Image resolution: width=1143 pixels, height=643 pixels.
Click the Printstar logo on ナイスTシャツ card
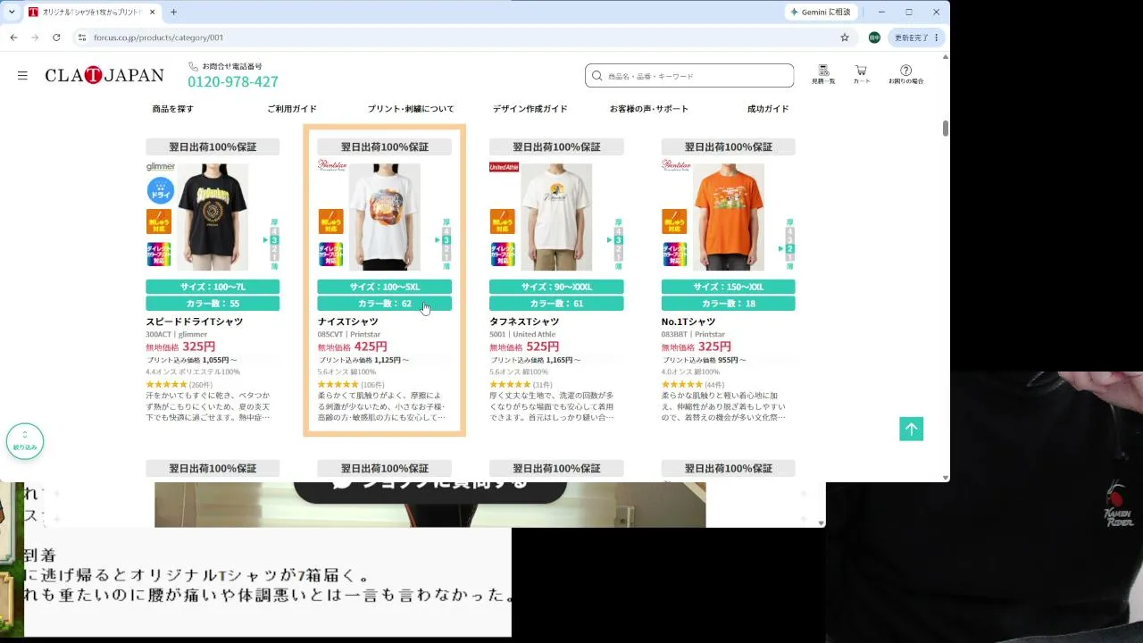pyautogui.click(x=332, y=165)
